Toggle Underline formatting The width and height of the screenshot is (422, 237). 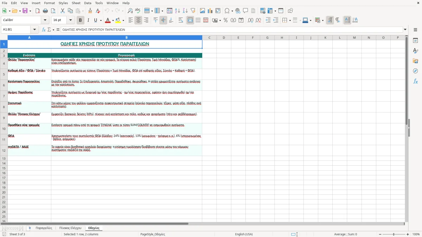(96, 20)
